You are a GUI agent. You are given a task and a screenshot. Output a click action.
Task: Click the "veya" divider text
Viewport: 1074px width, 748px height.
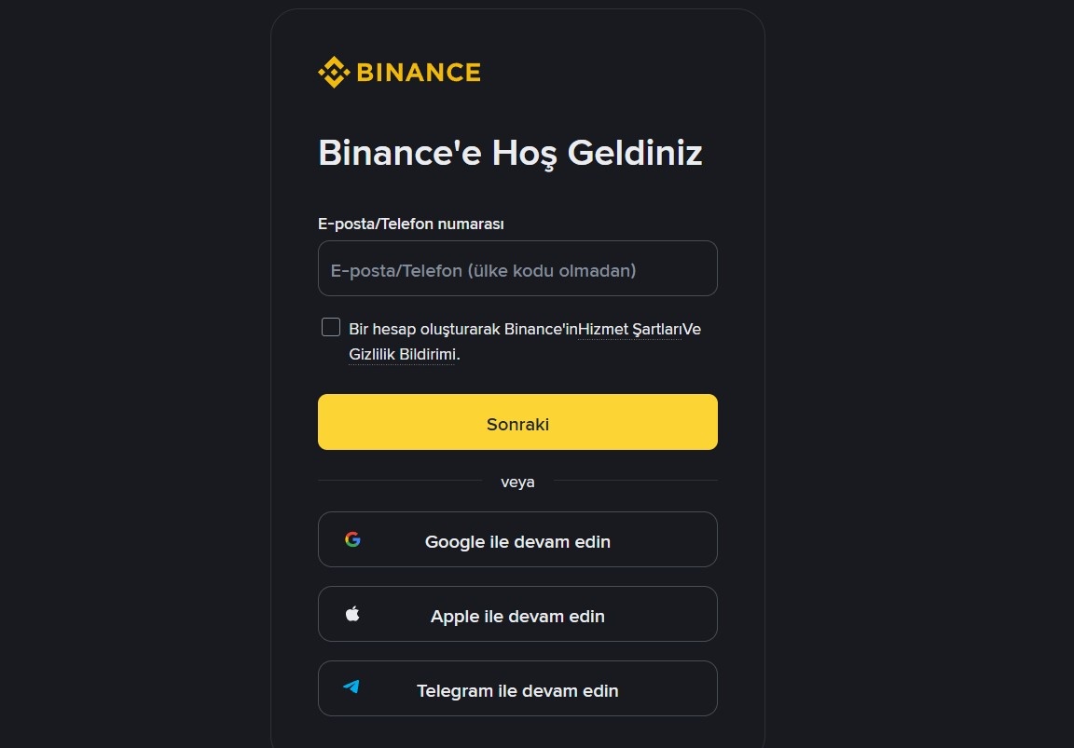coord(517,482)
